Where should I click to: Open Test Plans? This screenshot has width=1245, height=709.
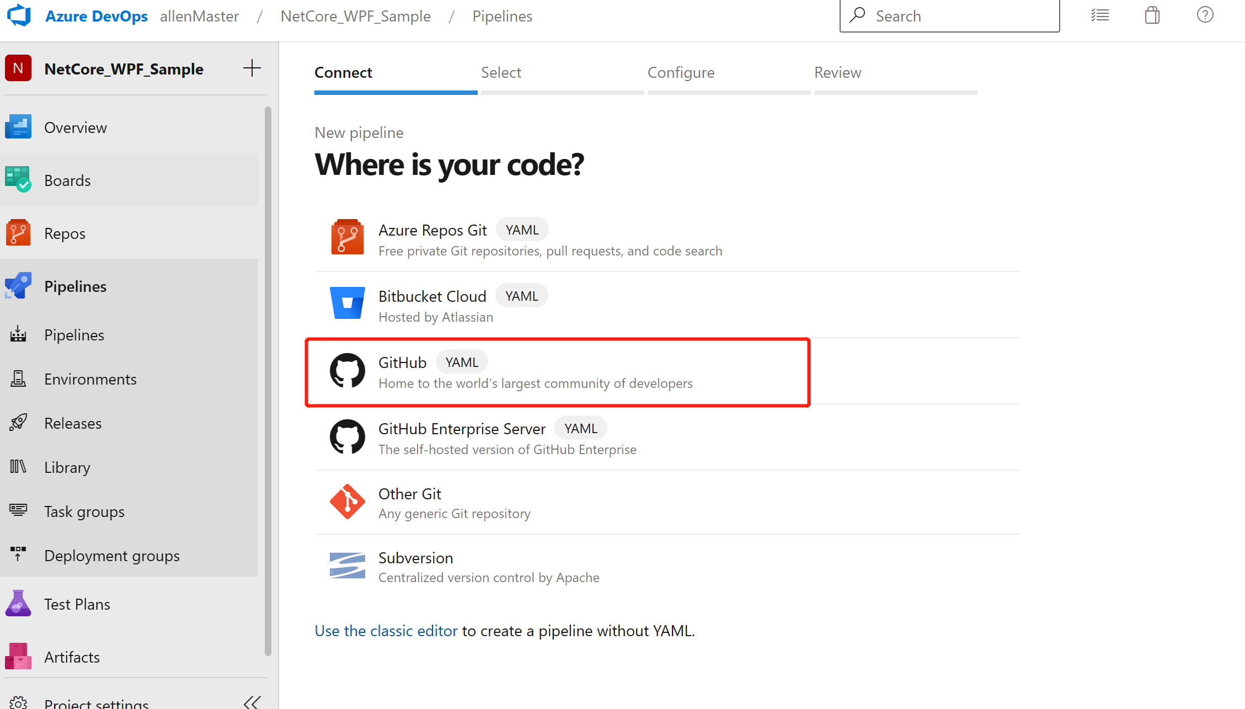pyautogui.click(x=77, y=604)
